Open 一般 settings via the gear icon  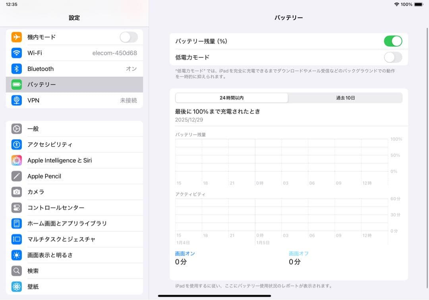pos(16,129)
